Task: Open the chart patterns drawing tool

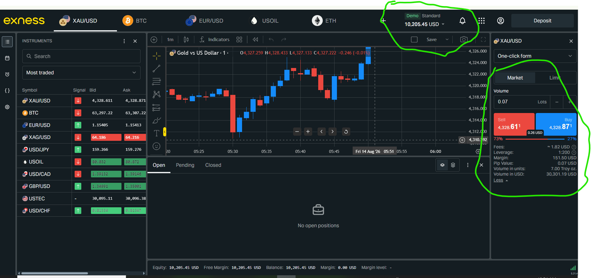Action: (157, 95)
